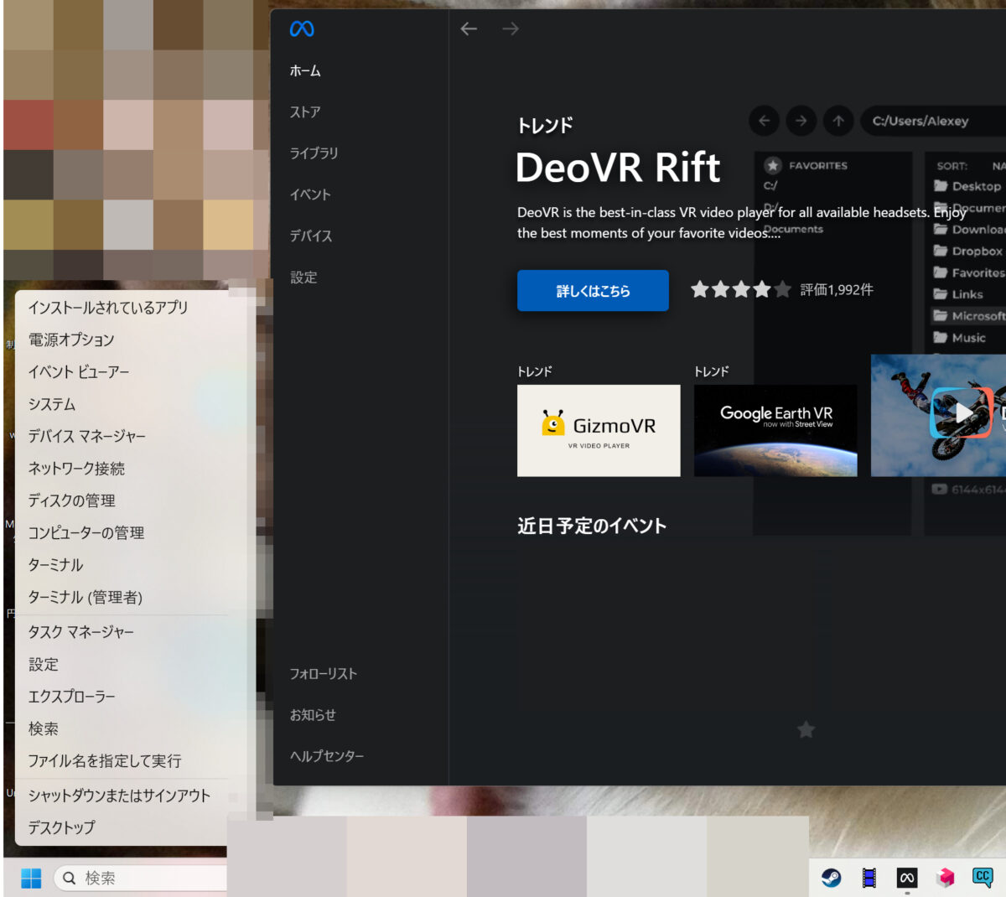Click the film reel icon on the taskbar
The image size is (1006, 897).
tap(869, 878)
